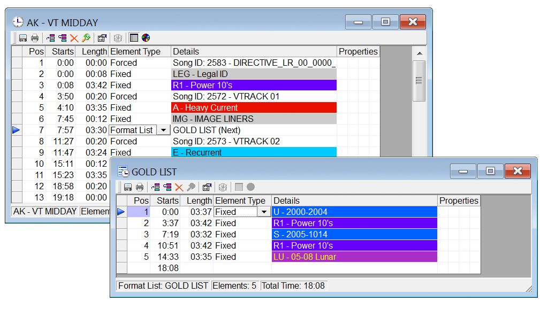Click the green wrench tool icon in AK - VT MIDDAY toolbar

pos(86,38)
